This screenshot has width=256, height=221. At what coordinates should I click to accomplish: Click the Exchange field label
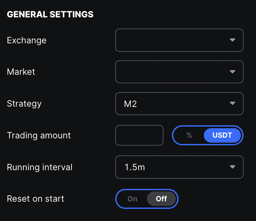point(27,40)
